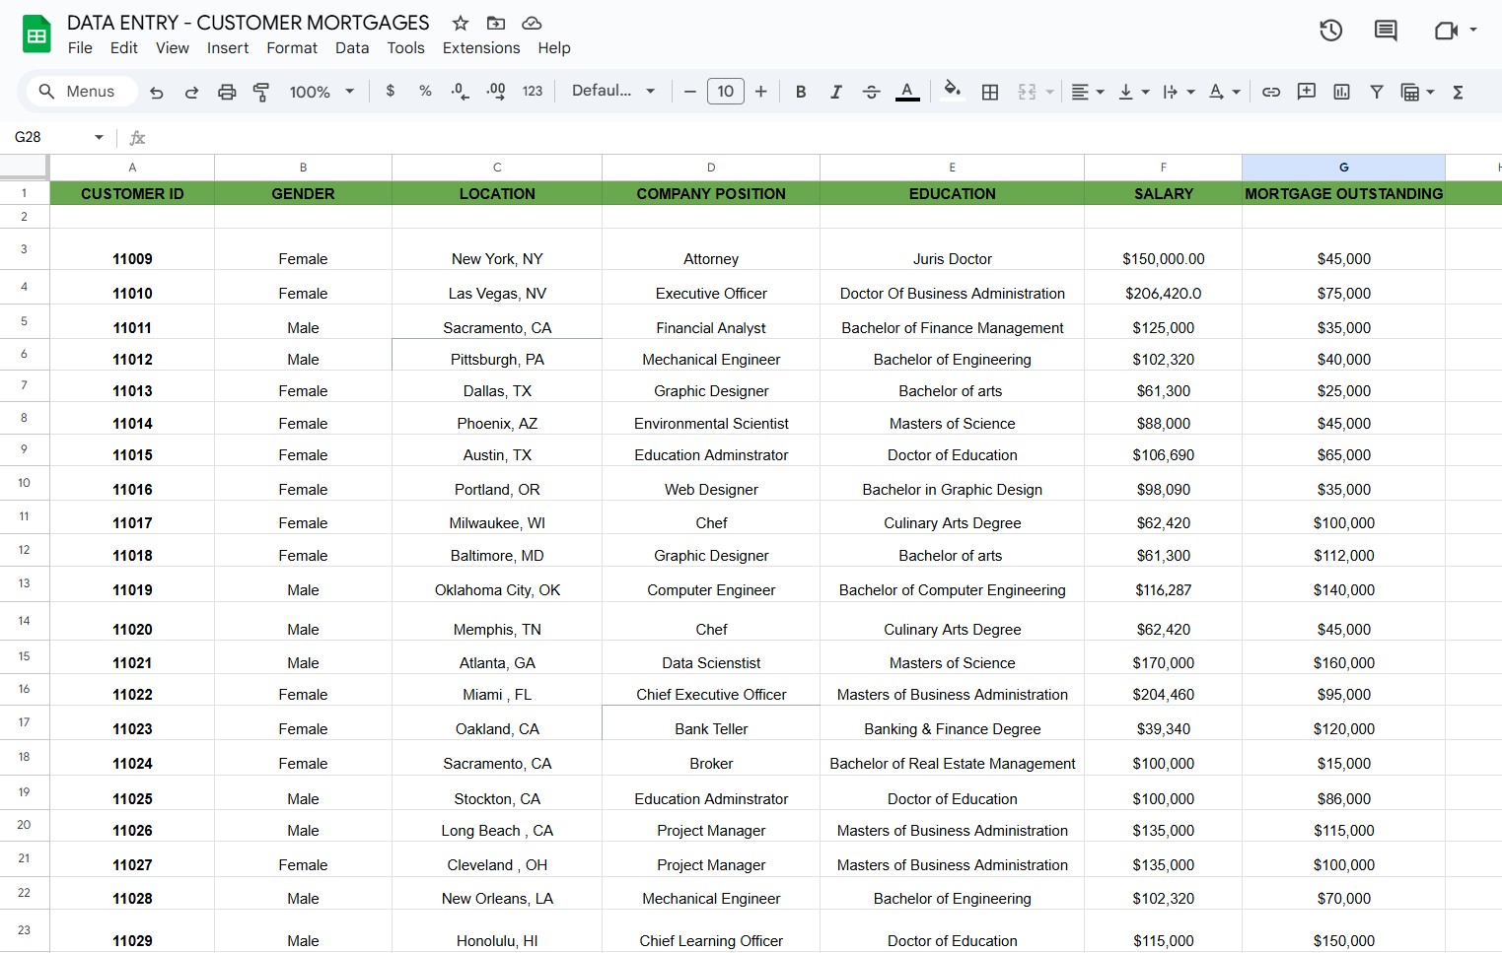Decrease font size with minus button

tap(690, 92)
